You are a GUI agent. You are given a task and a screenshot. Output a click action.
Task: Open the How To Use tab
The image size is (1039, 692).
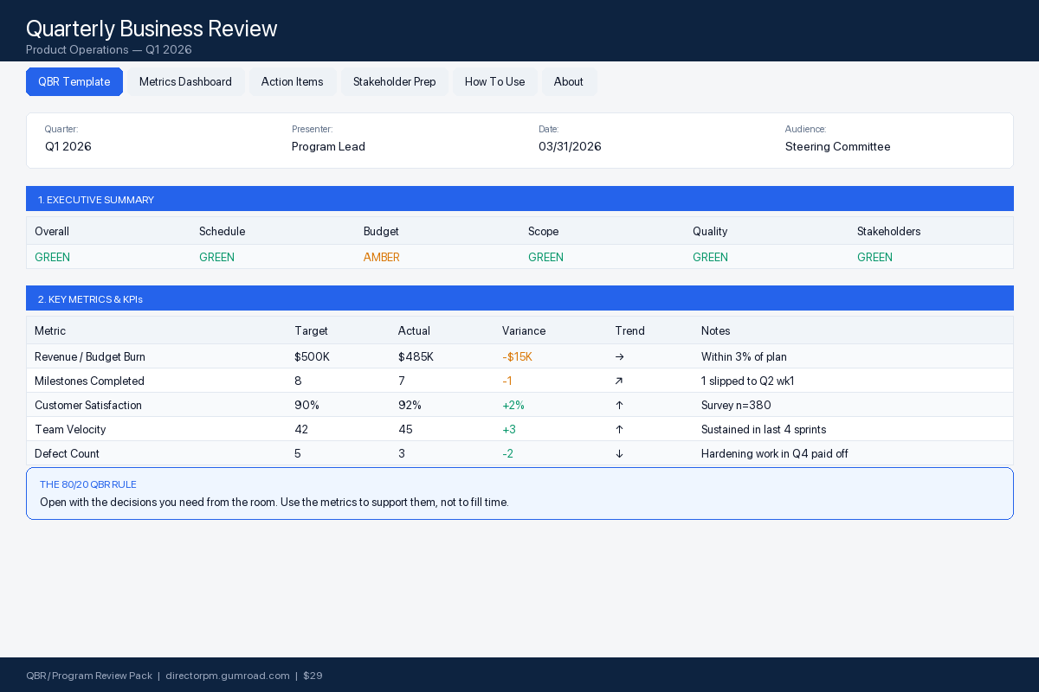[x=494, y=81]
